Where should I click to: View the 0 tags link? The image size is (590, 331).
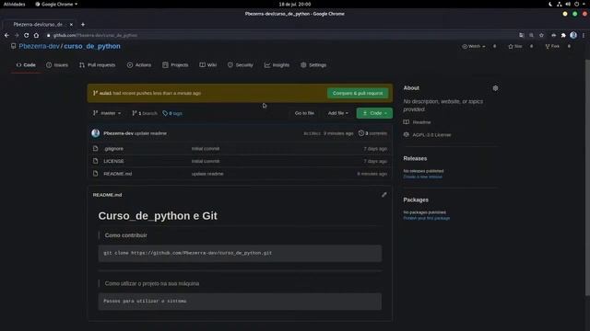(x=172, y=113)
